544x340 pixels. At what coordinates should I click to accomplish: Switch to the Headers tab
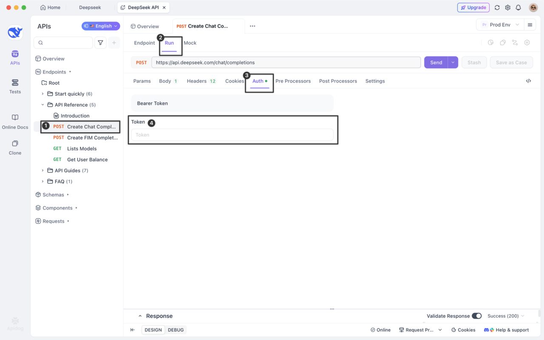(x=197, y=81)
